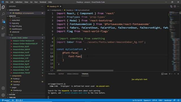Change end of line sequence CRLF
This screenshot has height=102, width=181.
tap(160, 100)
